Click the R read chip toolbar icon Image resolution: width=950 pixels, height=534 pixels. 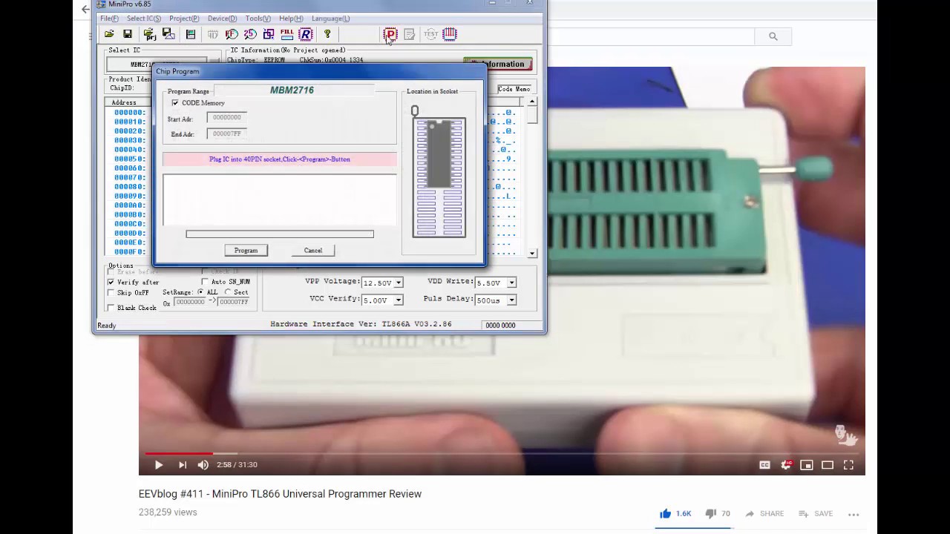pos(306,34)
